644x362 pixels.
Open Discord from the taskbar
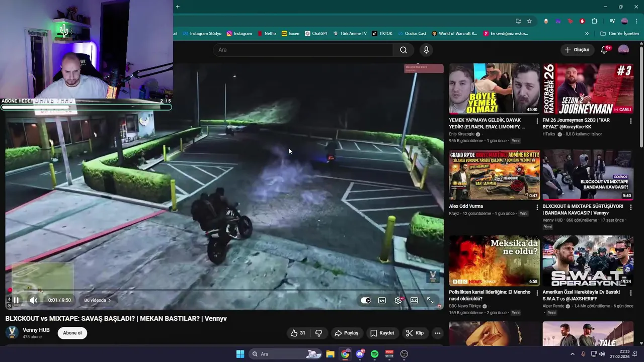pyautogui.click(x=360, y=354)
